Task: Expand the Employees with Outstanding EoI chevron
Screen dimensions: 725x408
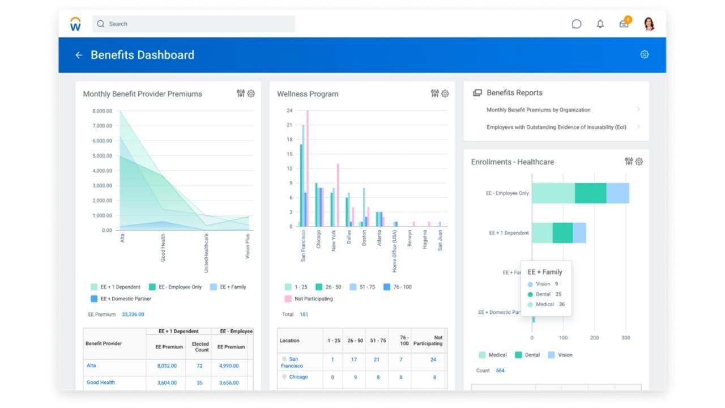Action: click(638, 126)
